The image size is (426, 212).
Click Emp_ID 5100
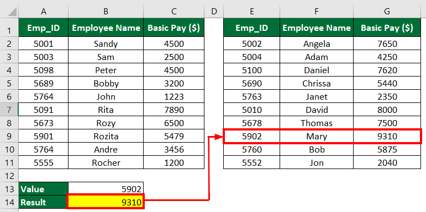coord(251,70)
